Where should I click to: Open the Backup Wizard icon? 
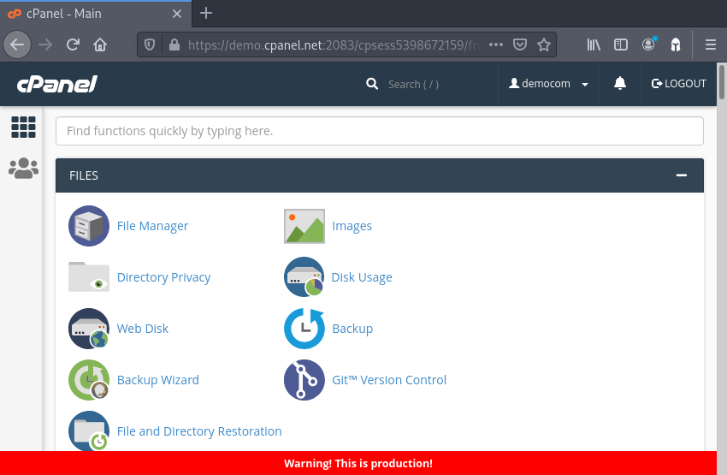(x=89, y=380)
